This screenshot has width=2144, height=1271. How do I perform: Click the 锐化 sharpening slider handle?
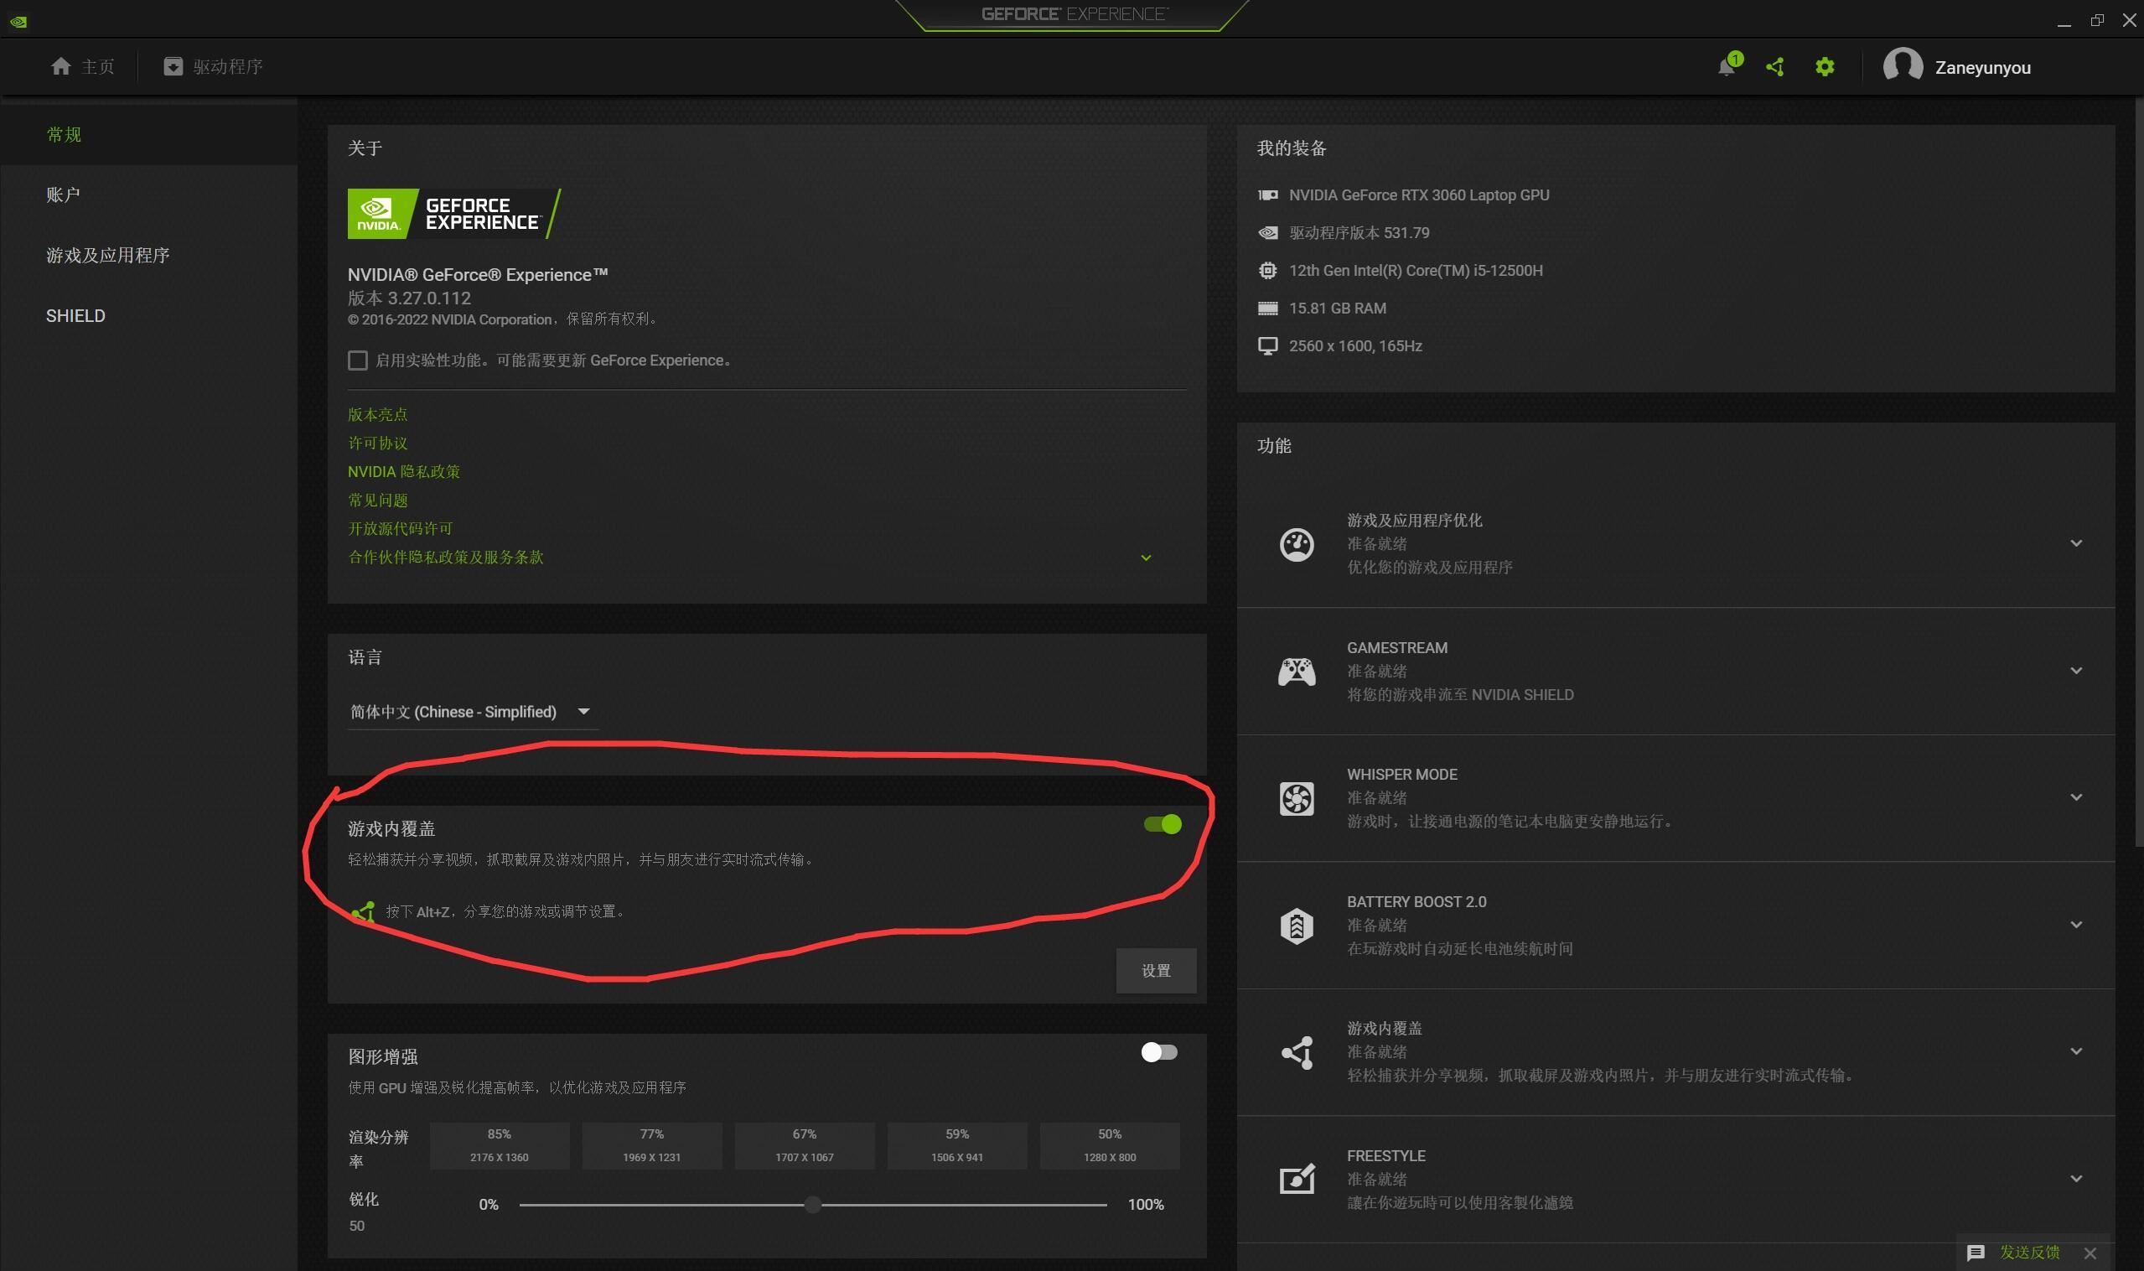click(812, 1205)
